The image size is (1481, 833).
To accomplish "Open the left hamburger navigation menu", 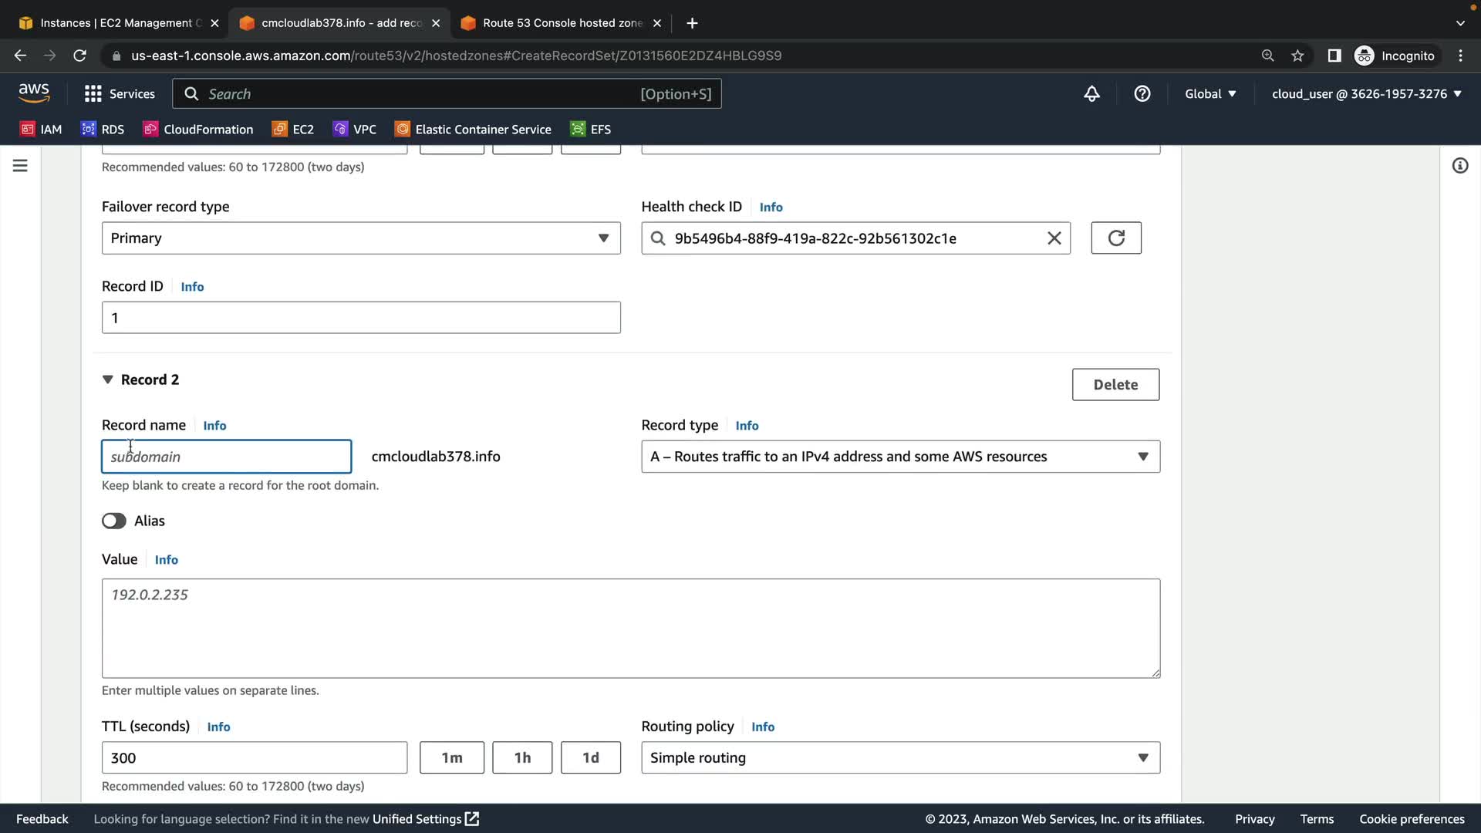I will click(x=20, y=166).
